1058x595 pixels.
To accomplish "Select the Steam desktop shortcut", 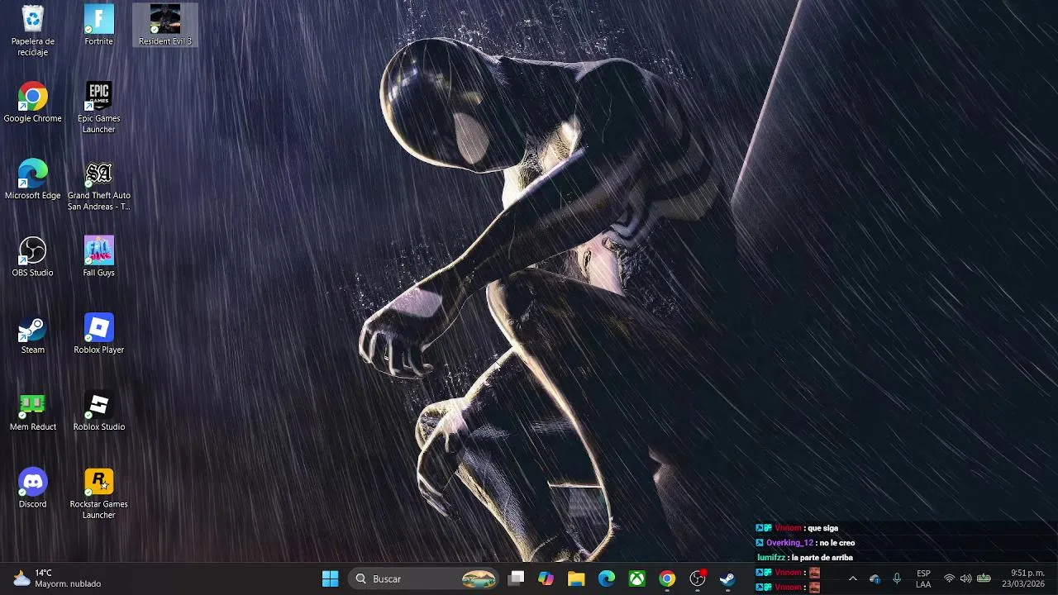I will point(32,334).
